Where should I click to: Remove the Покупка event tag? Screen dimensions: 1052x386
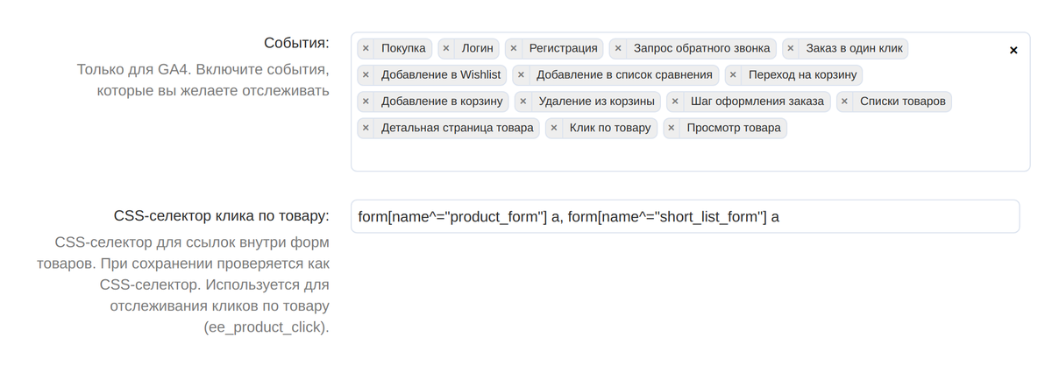tap(366, 49)
